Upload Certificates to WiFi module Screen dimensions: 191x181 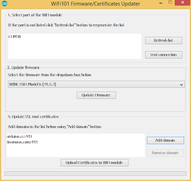(94, 163)
